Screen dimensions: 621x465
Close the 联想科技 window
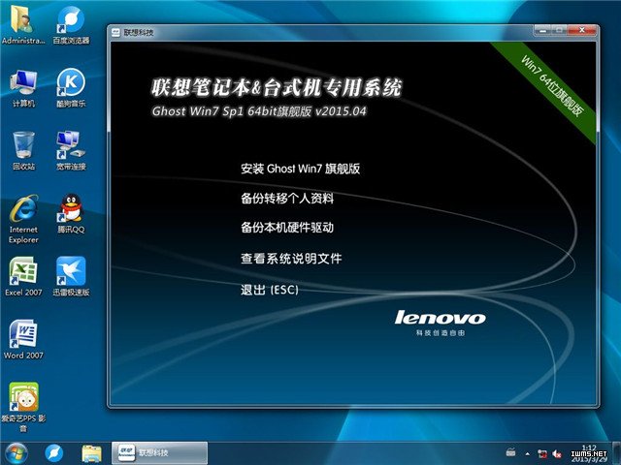pos(581,30)
